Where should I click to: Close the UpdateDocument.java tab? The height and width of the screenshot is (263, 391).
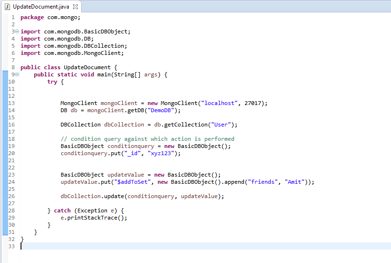(x=75, y=7)
